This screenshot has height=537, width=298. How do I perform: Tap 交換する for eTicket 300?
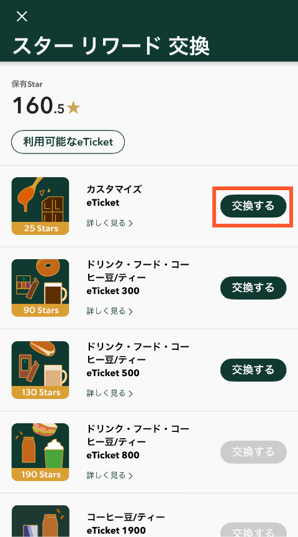point(253,288)
